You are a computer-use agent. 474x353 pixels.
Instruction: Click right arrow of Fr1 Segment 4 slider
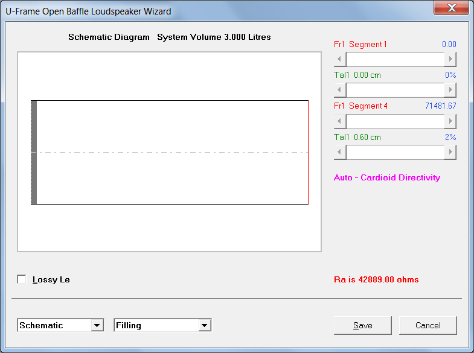pos(450,121)
